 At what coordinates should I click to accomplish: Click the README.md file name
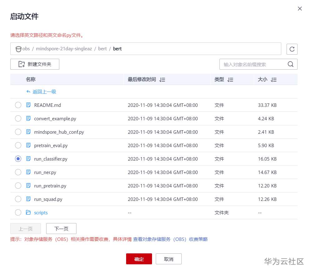coord(47,105)
